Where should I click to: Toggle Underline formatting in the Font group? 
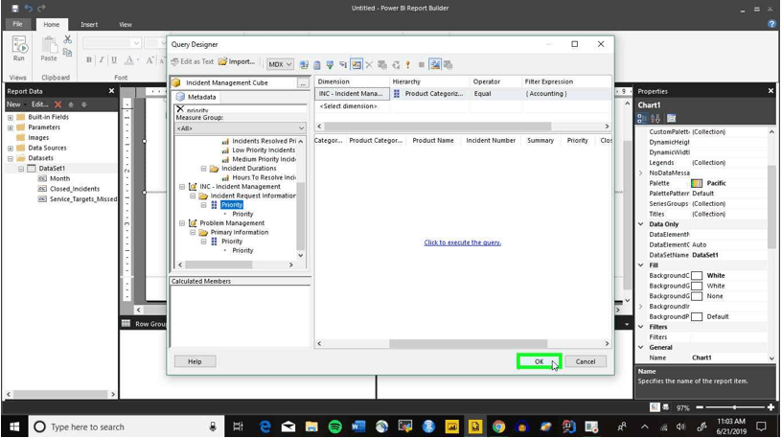coord(114,59)
